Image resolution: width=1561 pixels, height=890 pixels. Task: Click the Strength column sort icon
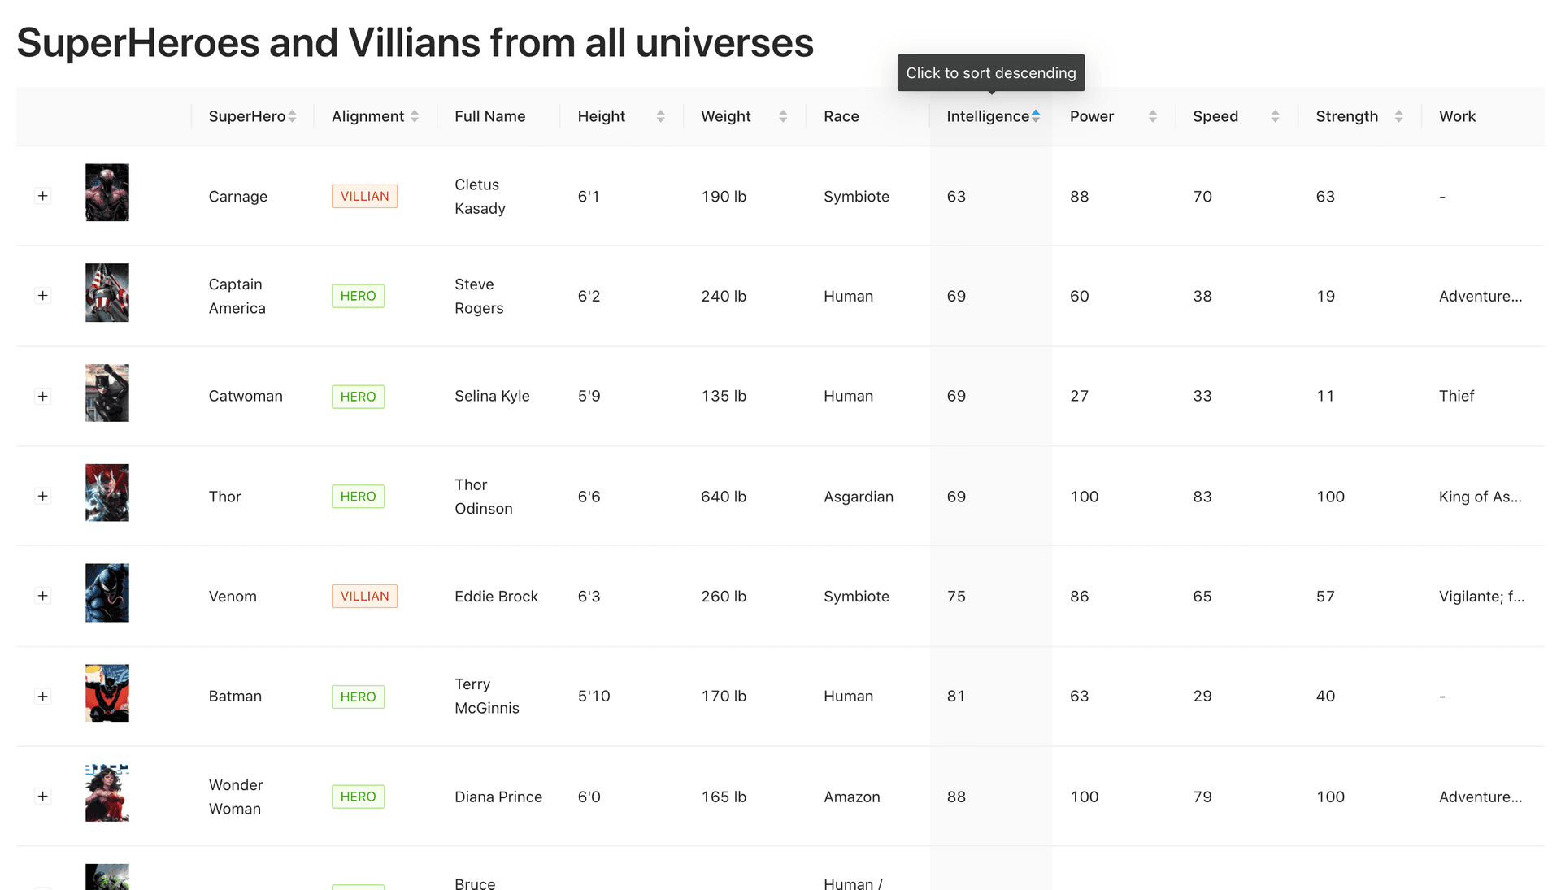[x=1398, y=115]
